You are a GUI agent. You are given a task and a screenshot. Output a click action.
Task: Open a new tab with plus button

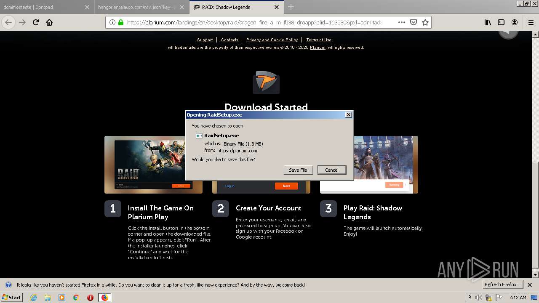(291, 7)
